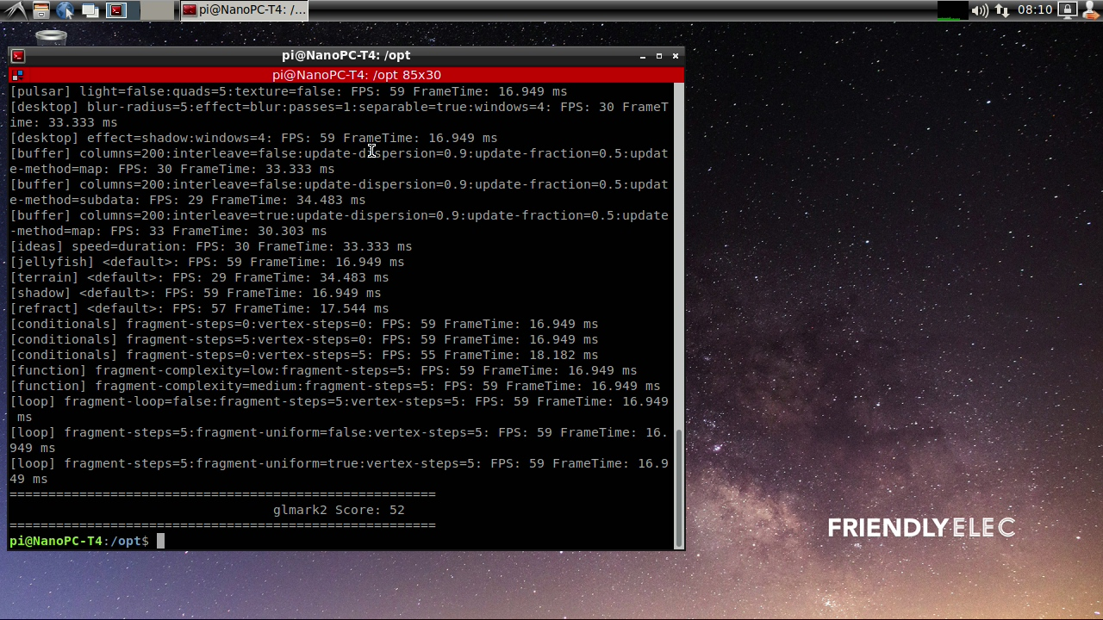Click the pi@NanoPC-T4 taskbar window button
1103x620 pixels.
pos(244,10)
